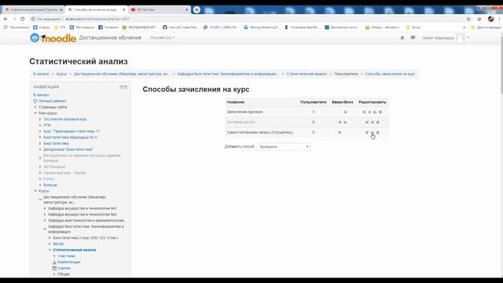The image size is (503, 283).
Task: Open the notifications bell in Moodle header
Action: (x=402, y=38)
